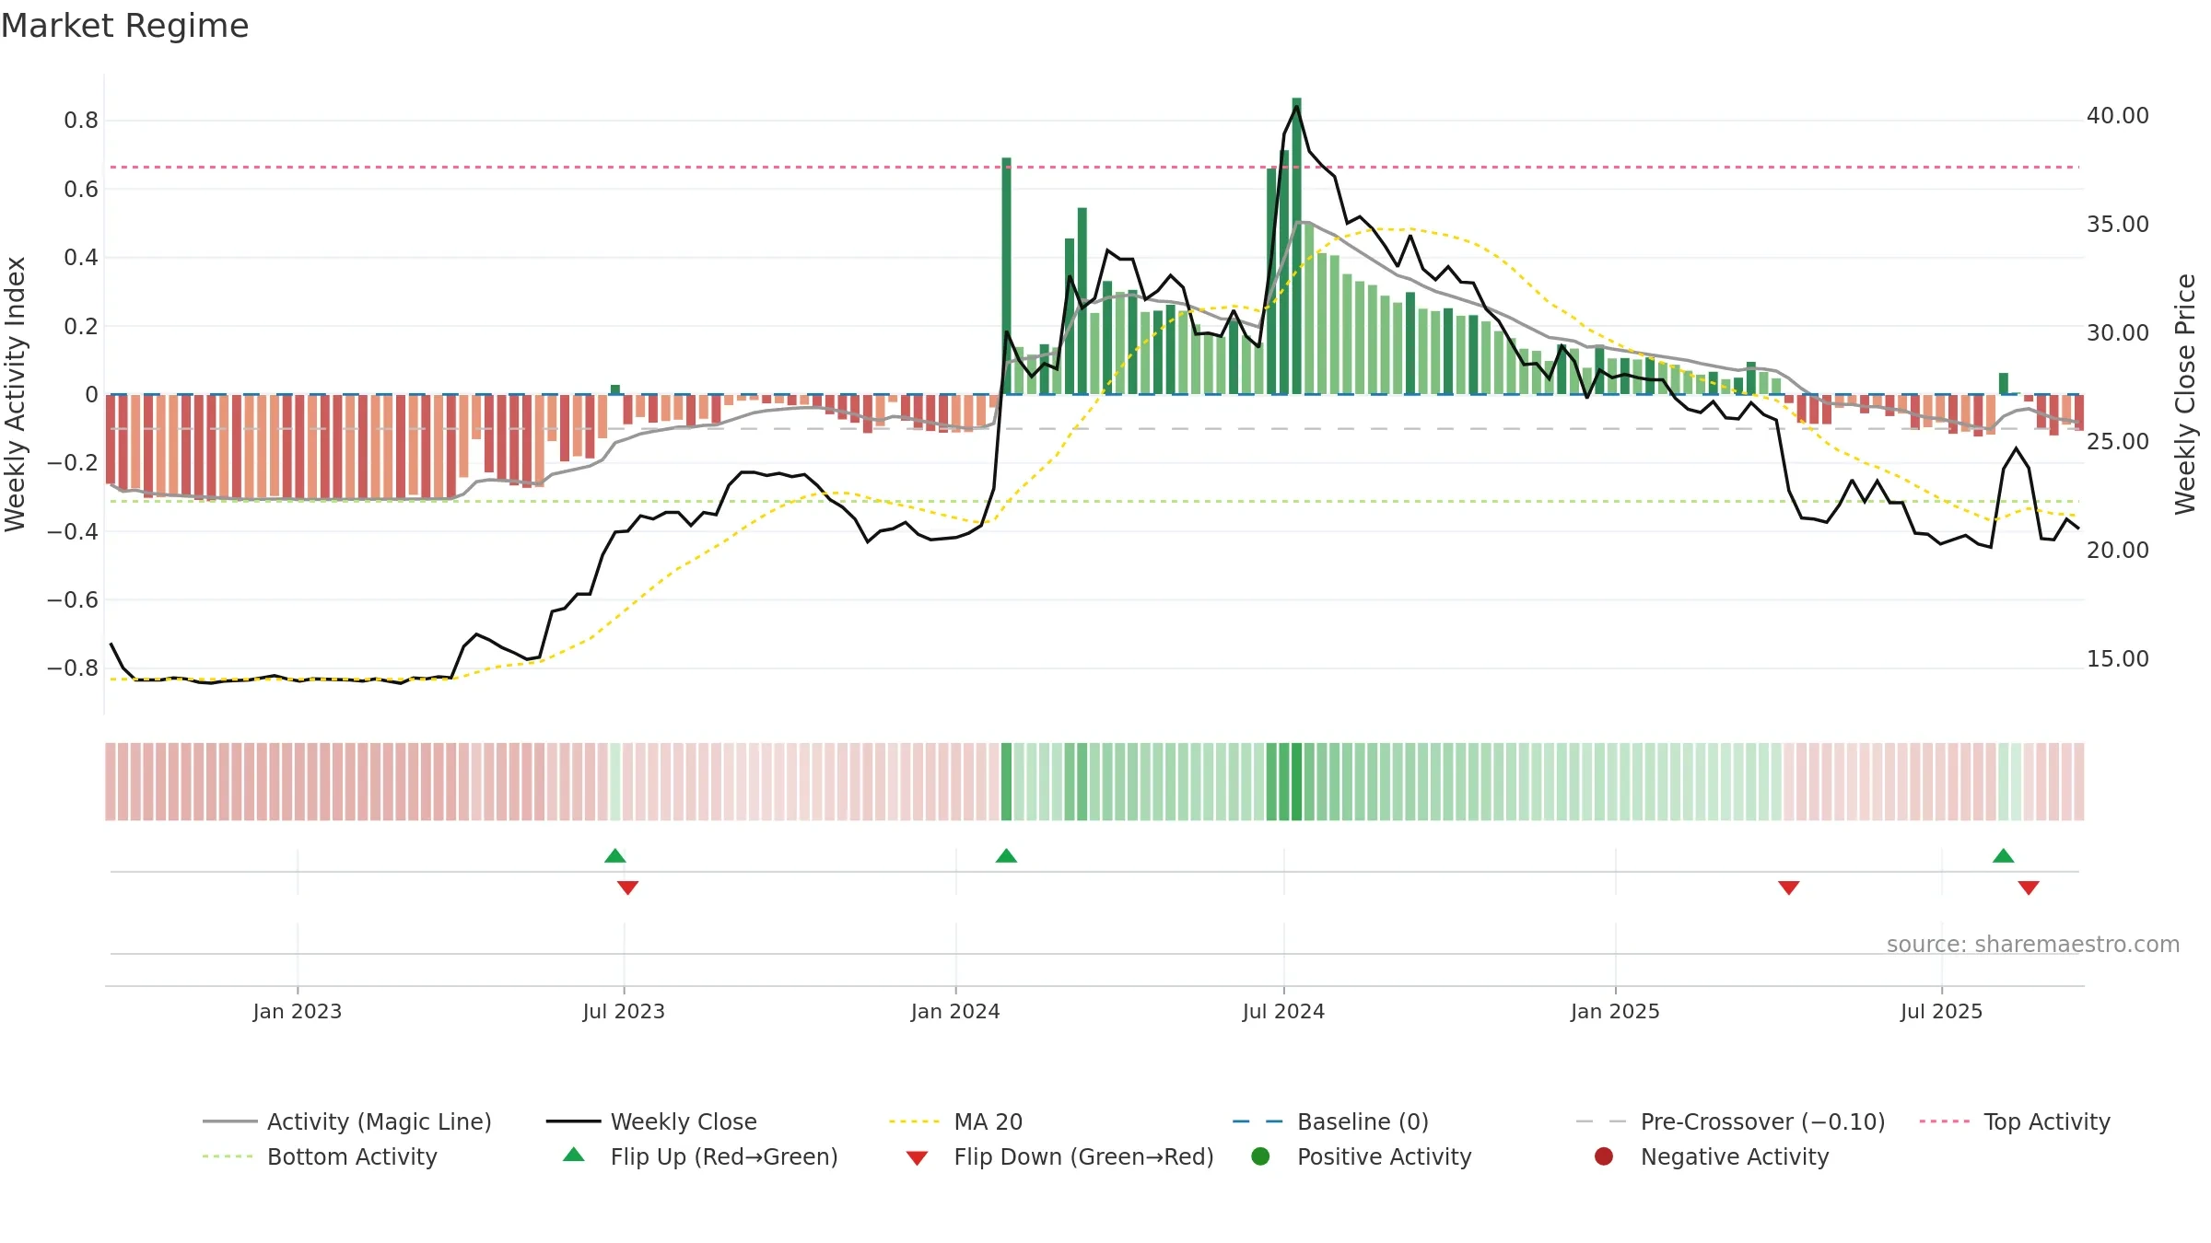Screen dimensions: 2211x1243
Task: Click the green Positive Activity circle legend icon
Action: click(x=1260, y=1156)
